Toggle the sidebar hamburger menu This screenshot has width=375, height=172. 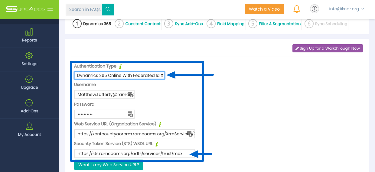[50, 9]
